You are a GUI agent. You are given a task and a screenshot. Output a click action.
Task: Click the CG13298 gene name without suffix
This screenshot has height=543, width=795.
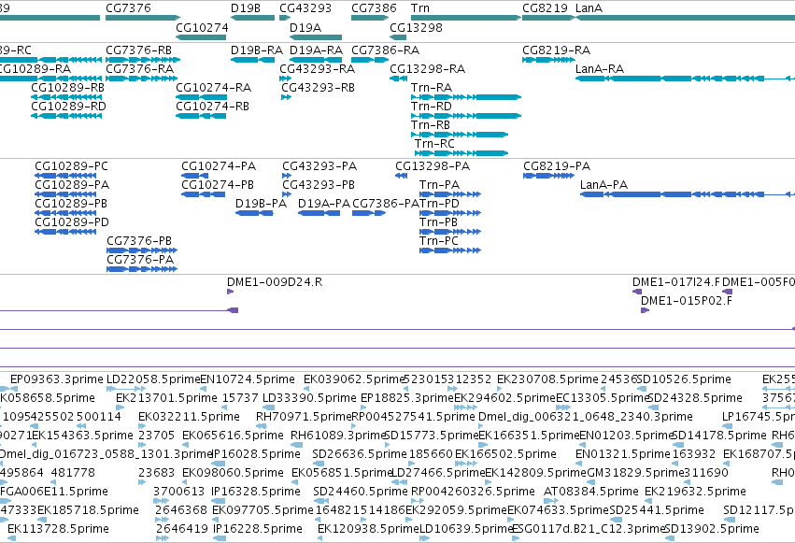(x=416, y=27)
